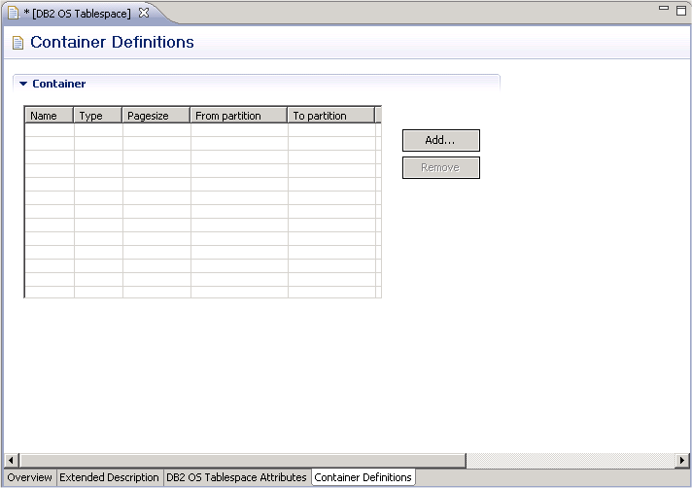Screen dimensions: 692x488
Task: Click the Remove button
Action: [441, 167]
